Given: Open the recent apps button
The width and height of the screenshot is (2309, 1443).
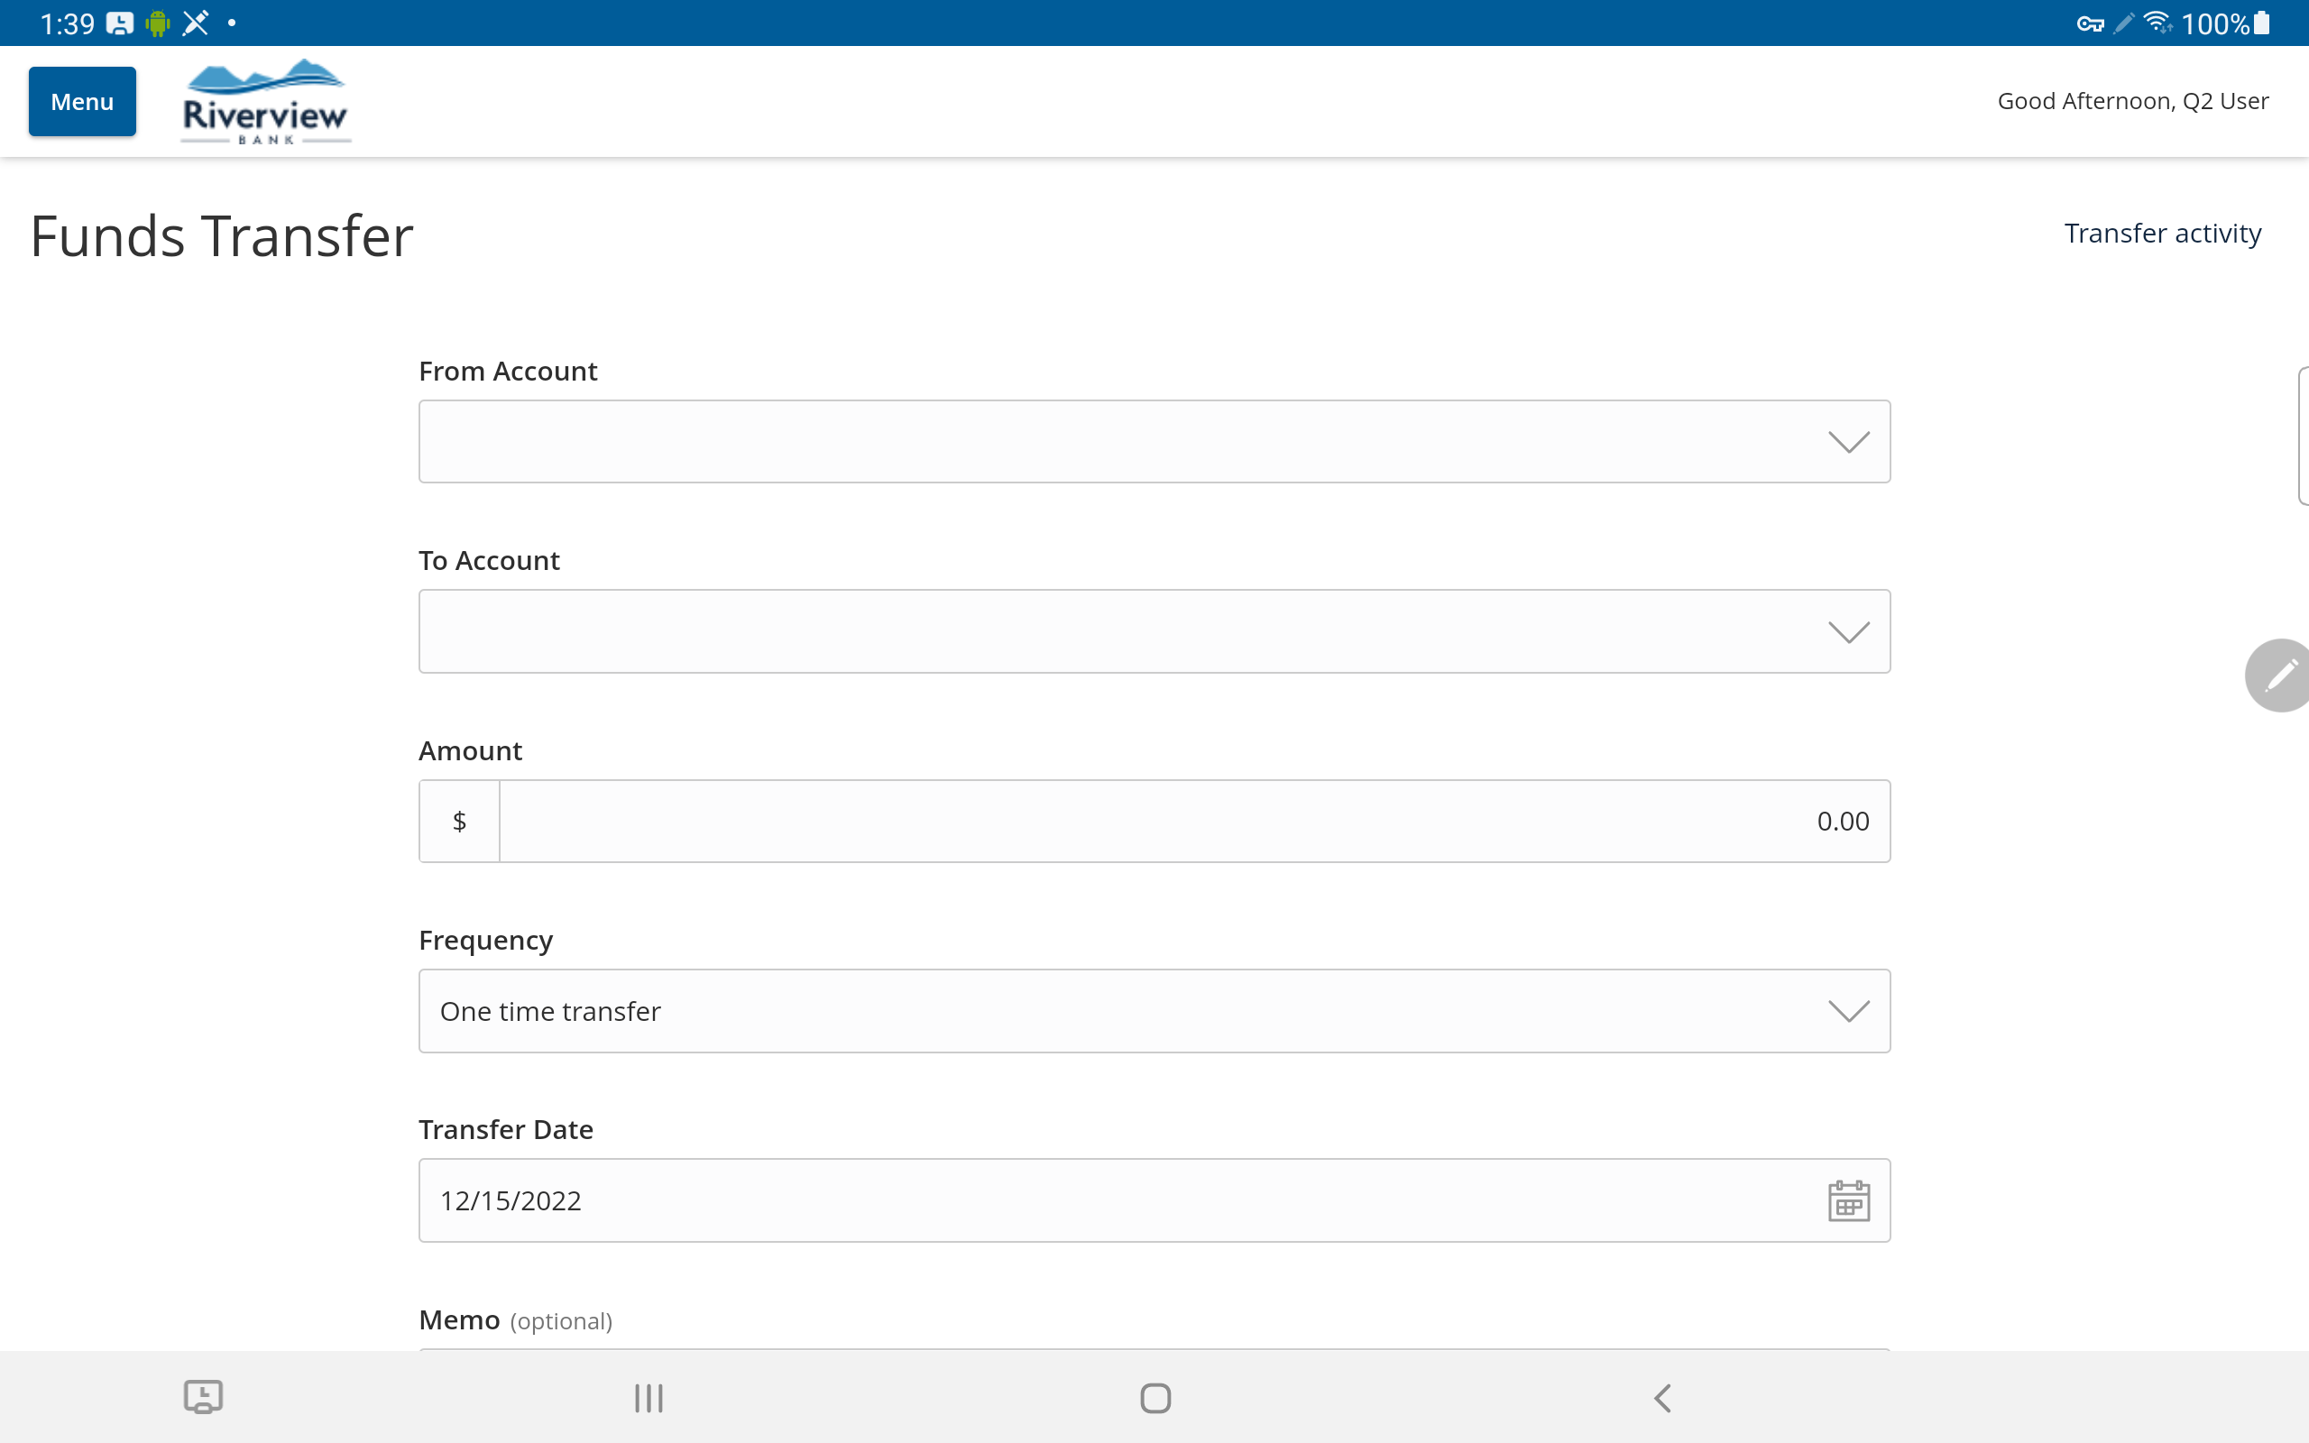Looking at the screenshot, I should pyautogui.click(x=649, y=1398).
